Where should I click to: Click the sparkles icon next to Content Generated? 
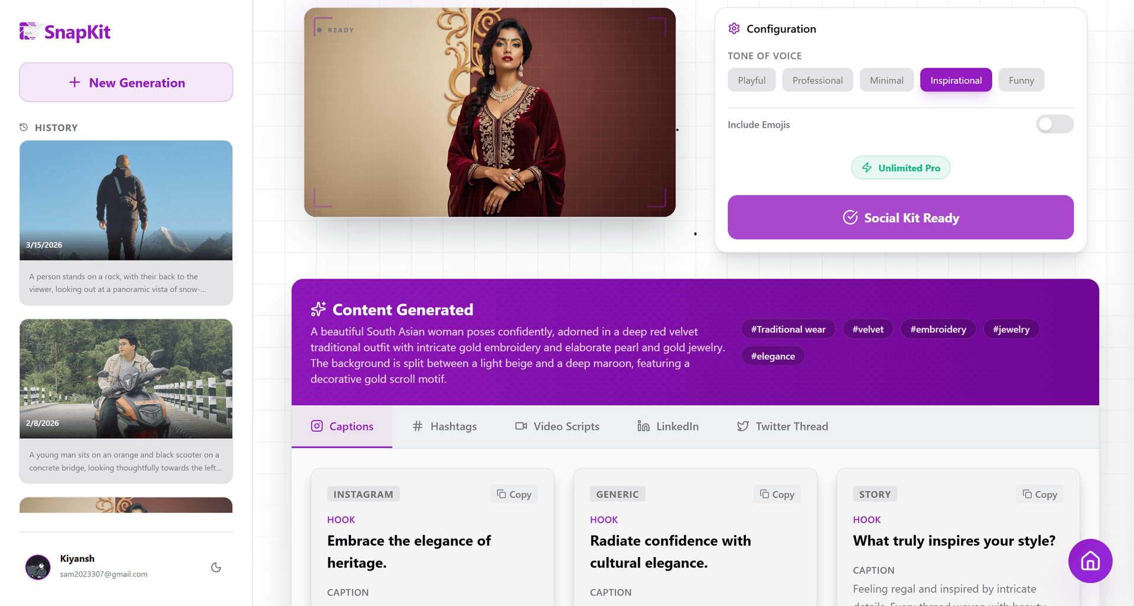click(318, 309)
